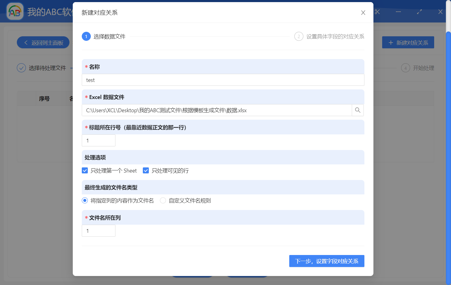The height and width of the screenshot is (285, 451).
Task: Click the 新建对应关系 button
Action: 408,42
